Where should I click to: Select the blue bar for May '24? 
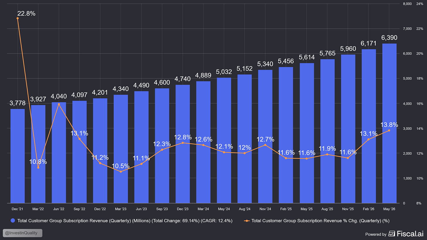[x=224, y=140]
